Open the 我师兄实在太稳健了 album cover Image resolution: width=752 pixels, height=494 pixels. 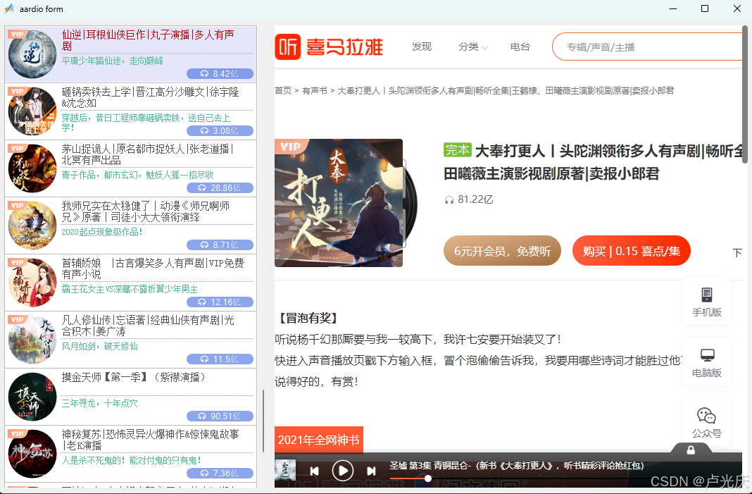click(x=32, y=226)
